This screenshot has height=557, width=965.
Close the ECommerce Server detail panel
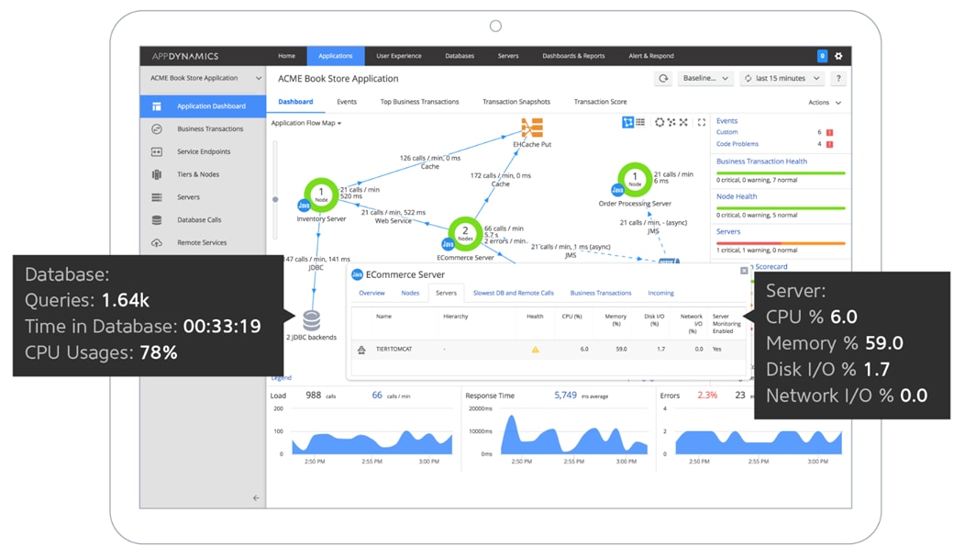(x=744, y=271)
